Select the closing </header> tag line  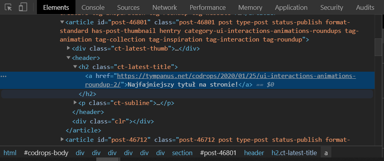(88, 112)
